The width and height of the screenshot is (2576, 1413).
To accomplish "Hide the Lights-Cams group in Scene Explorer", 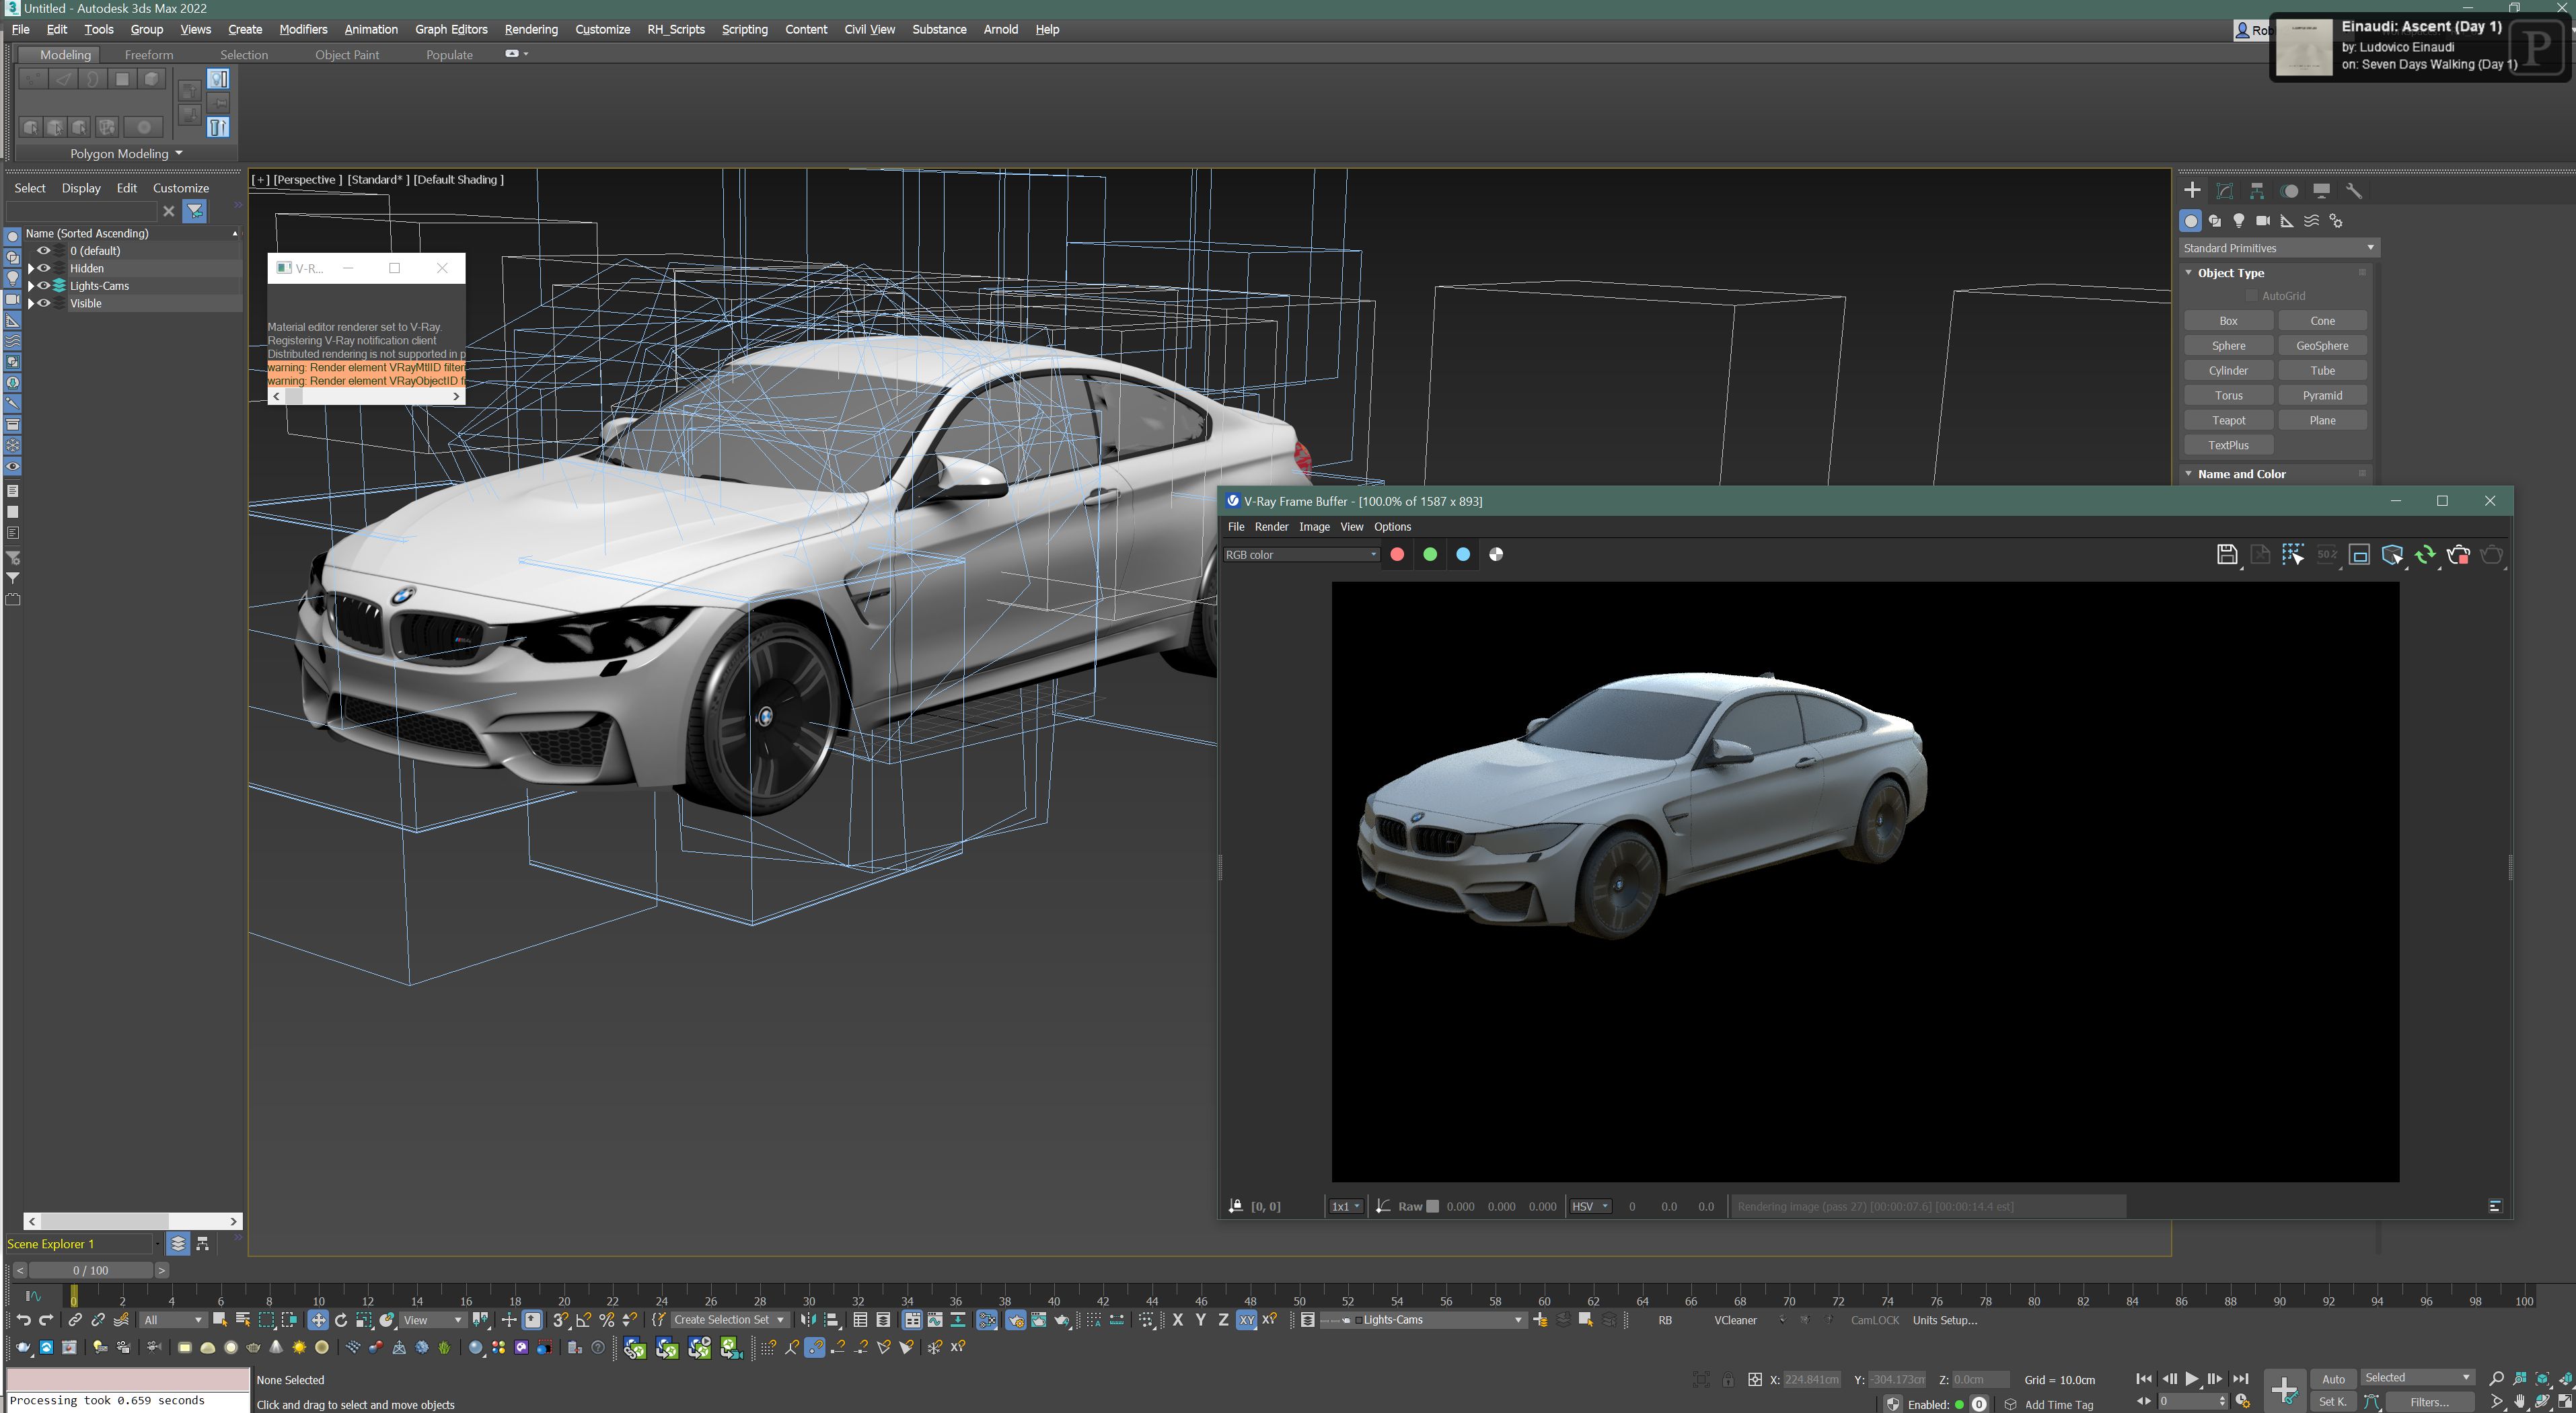I will point(43,285).
